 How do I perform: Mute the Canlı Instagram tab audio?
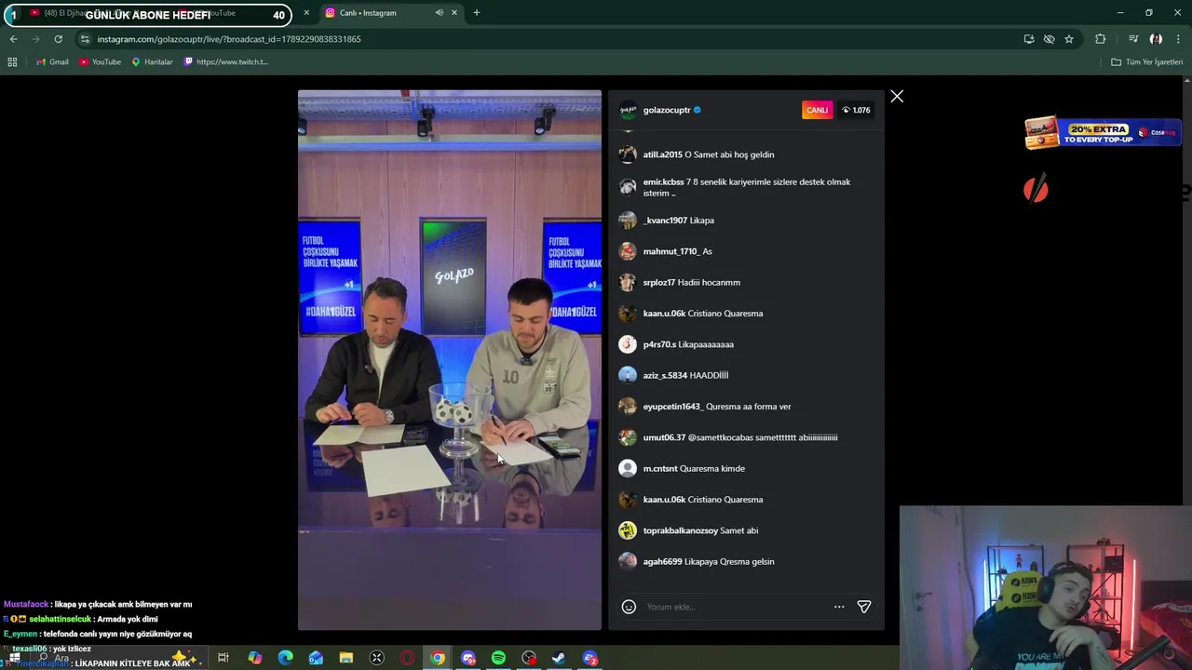coord(439,13)
